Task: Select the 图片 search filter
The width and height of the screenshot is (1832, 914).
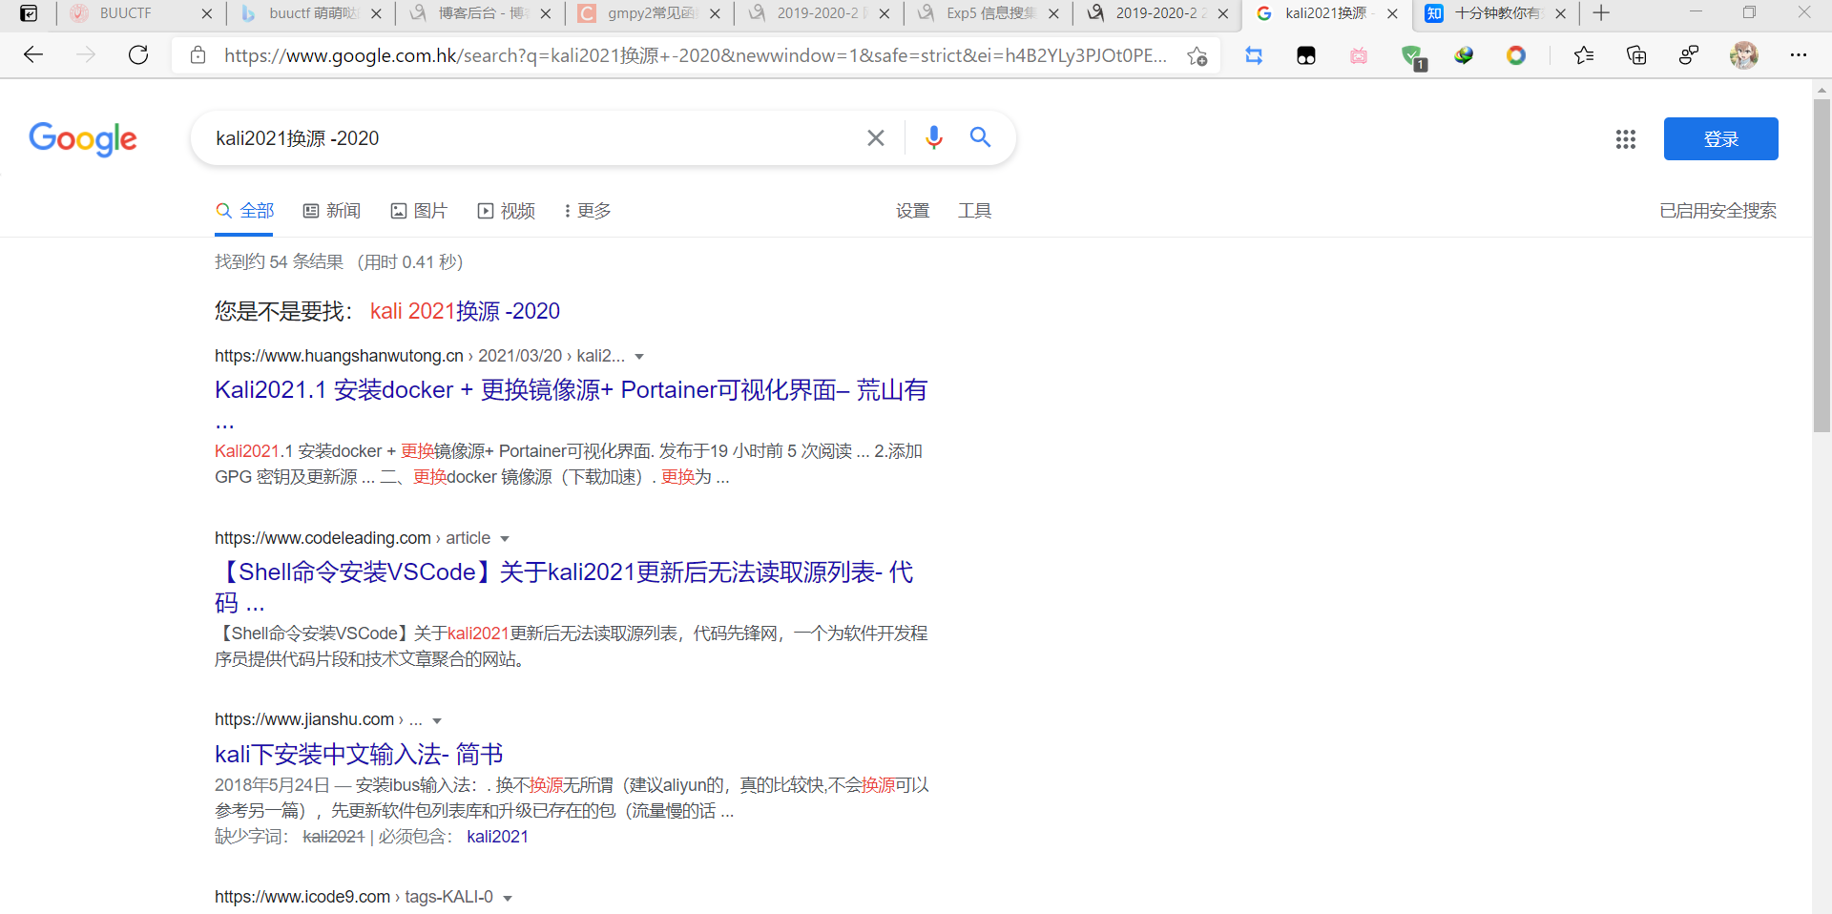Action: (x=419, y=211)
